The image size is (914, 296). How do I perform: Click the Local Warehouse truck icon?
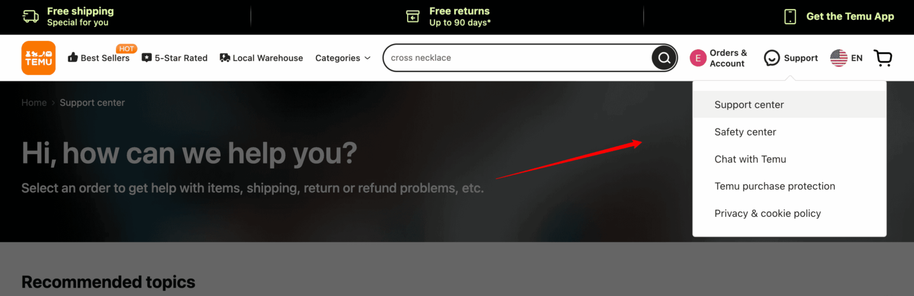click(225, 58)
